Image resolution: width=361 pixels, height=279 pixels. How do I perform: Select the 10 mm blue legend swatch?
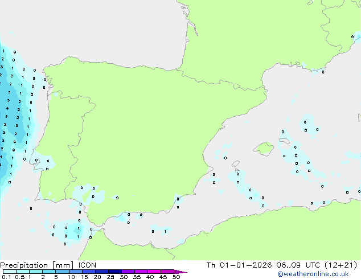tap(76, 272)
